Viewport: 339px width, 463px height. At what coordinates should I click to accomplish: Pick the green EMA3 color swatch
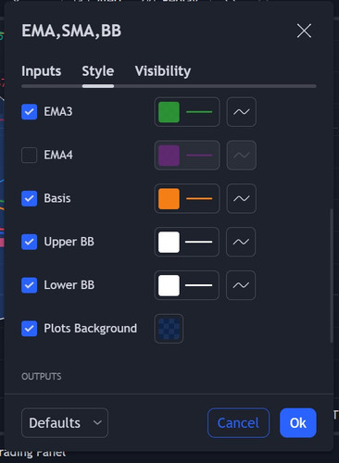pos(169,112)
